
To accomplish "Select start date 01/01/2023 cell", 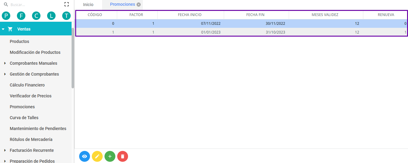I will click(211, 32).
